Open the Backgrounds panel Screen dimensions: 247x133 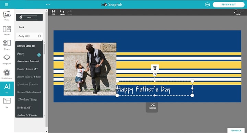tap(7, 59)
